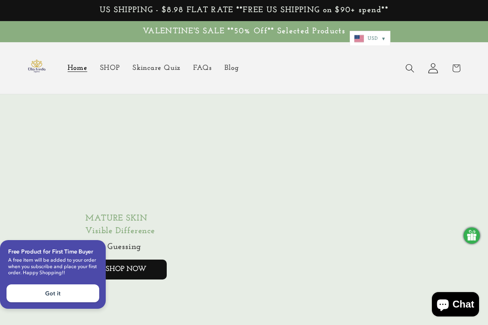View the shopping cart

(456, 68)
